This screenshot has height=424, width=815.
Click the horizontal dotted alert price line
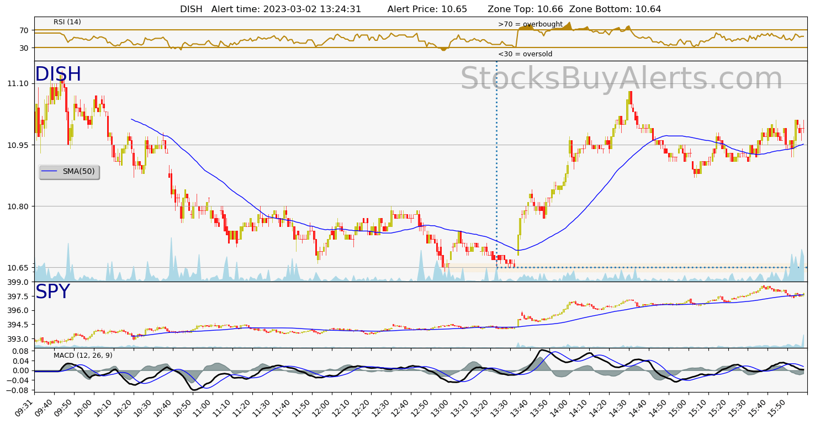click(x=652, y=268)
